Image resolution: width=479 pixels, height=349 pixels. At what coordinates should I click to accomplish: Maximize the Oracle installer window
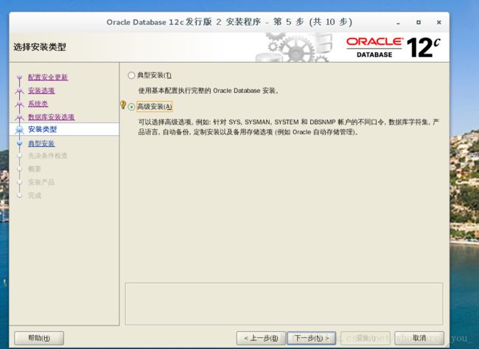tap(419, 22)
